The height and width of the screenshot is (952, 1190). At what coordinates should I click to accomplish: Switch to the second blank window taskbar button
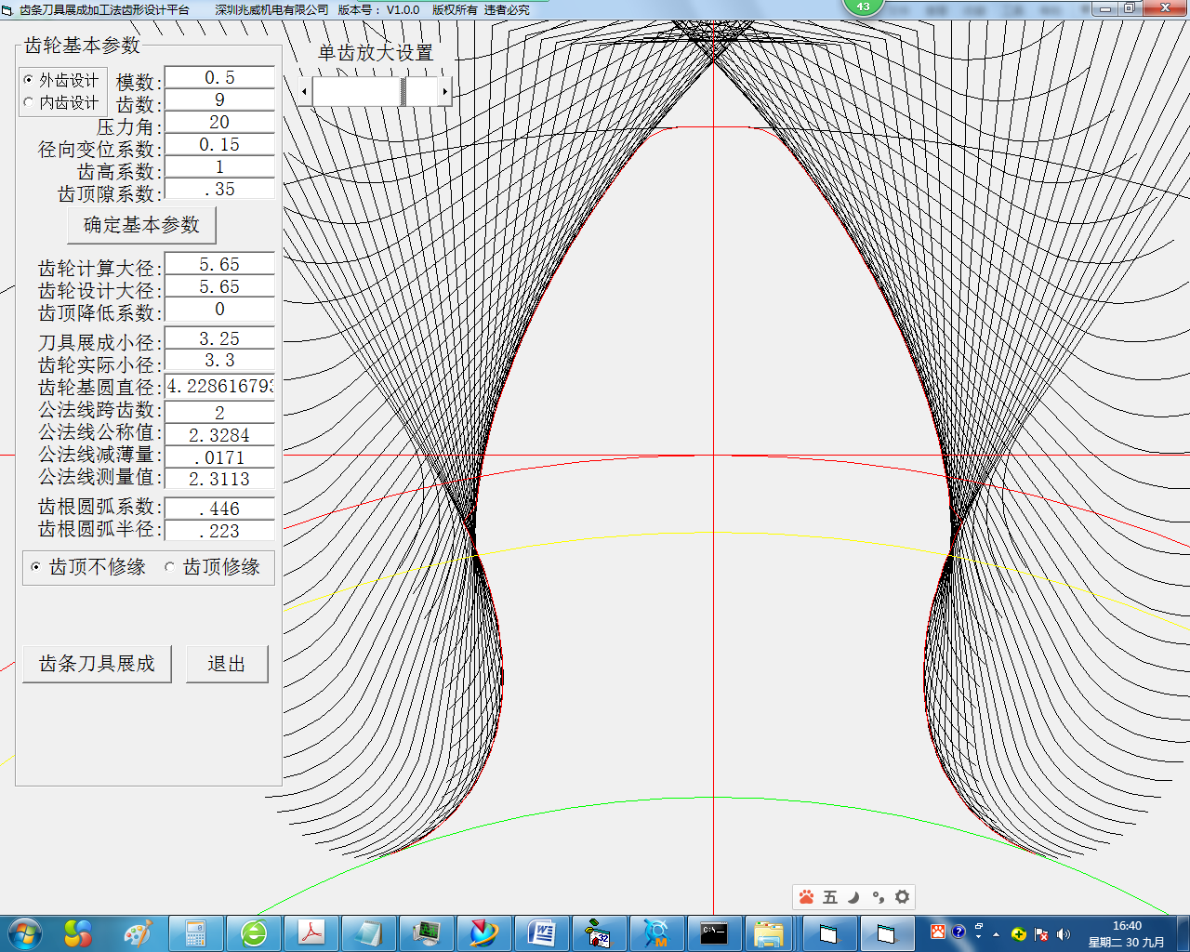click(886, 933)
